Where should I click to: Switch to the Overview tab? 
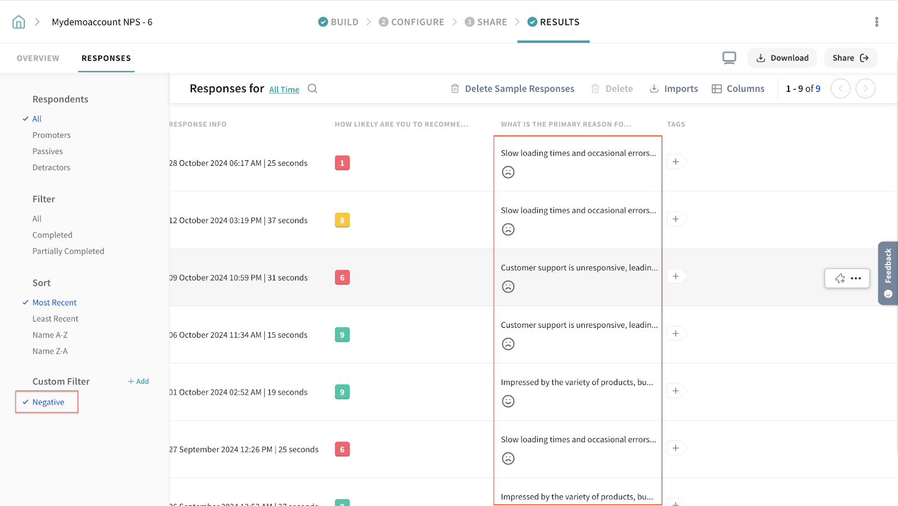(38, 58)
